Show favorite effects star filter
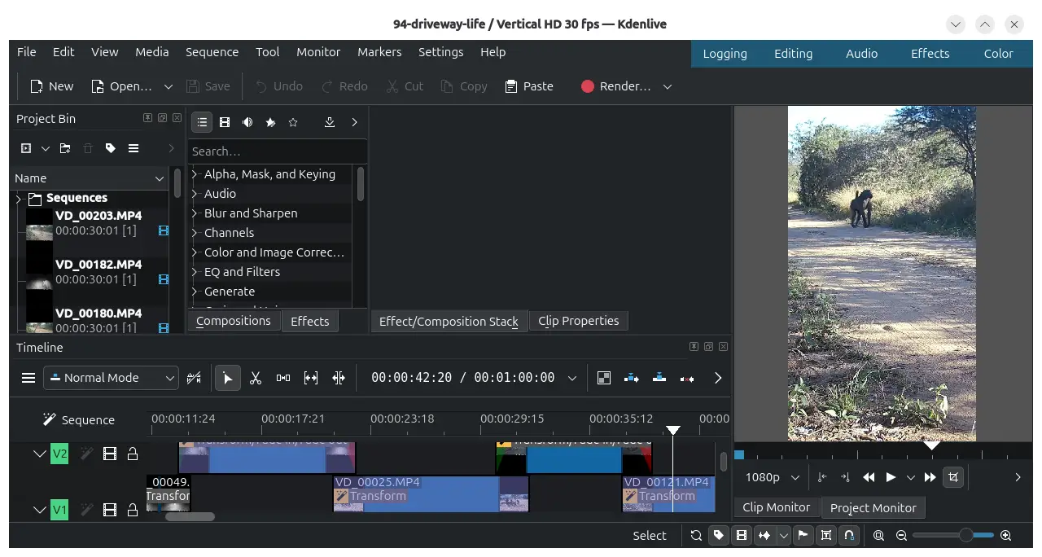1042x557 pixels. (293, 122)
